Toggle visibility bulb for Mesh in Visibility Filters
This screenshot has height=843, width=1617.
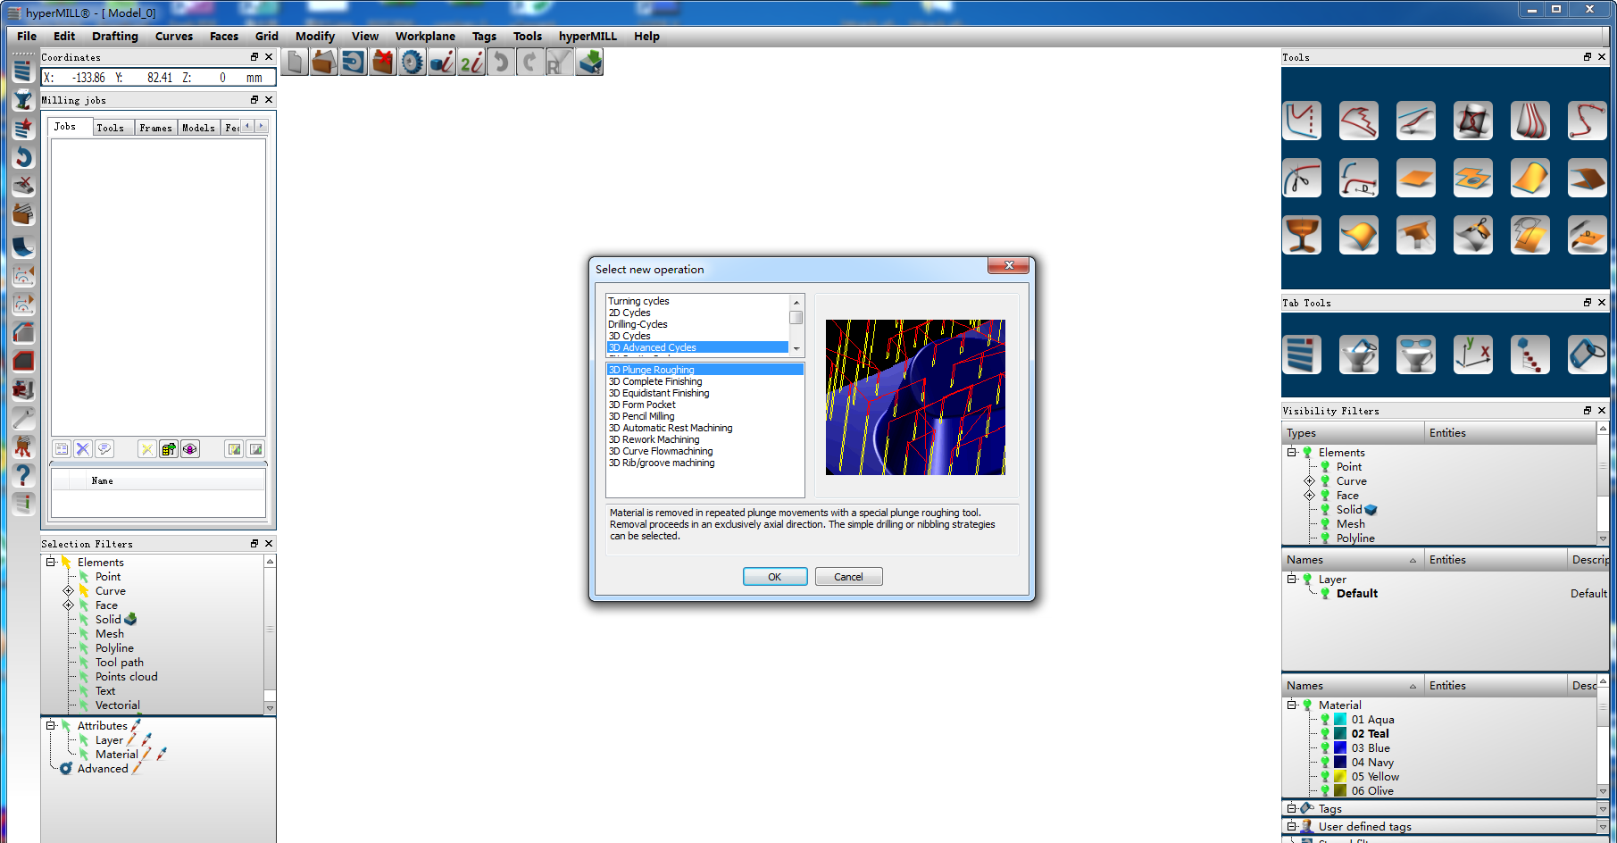pyautogui.click(x=1325, y=524)
